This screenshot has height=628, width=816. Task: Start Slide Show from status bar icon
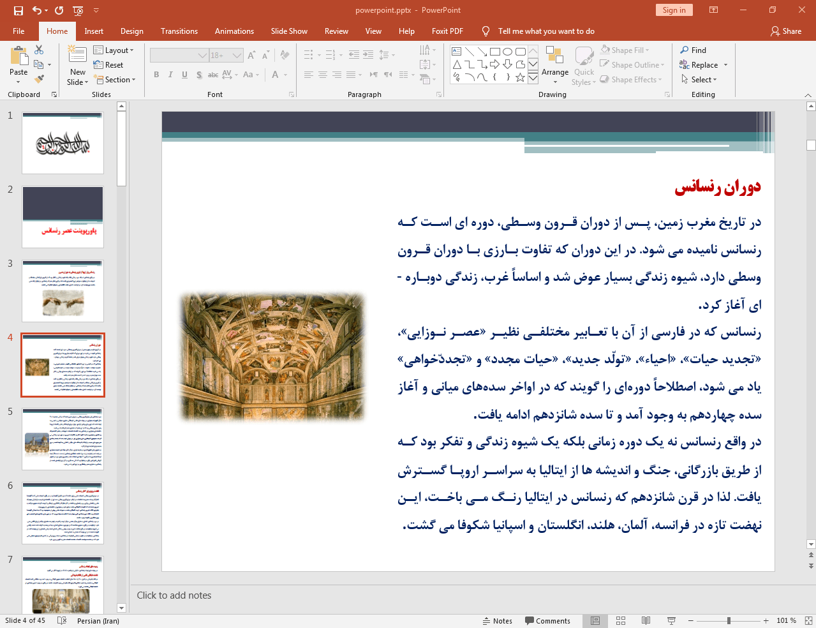click(x=671, y=621)
